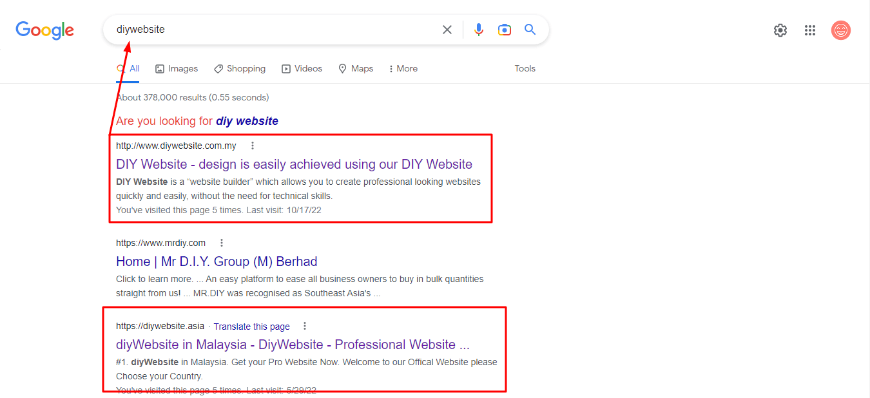870x398 pixels.
Task: Open options menu for mrdiy.com result
Action: click(x=222, y=243)
